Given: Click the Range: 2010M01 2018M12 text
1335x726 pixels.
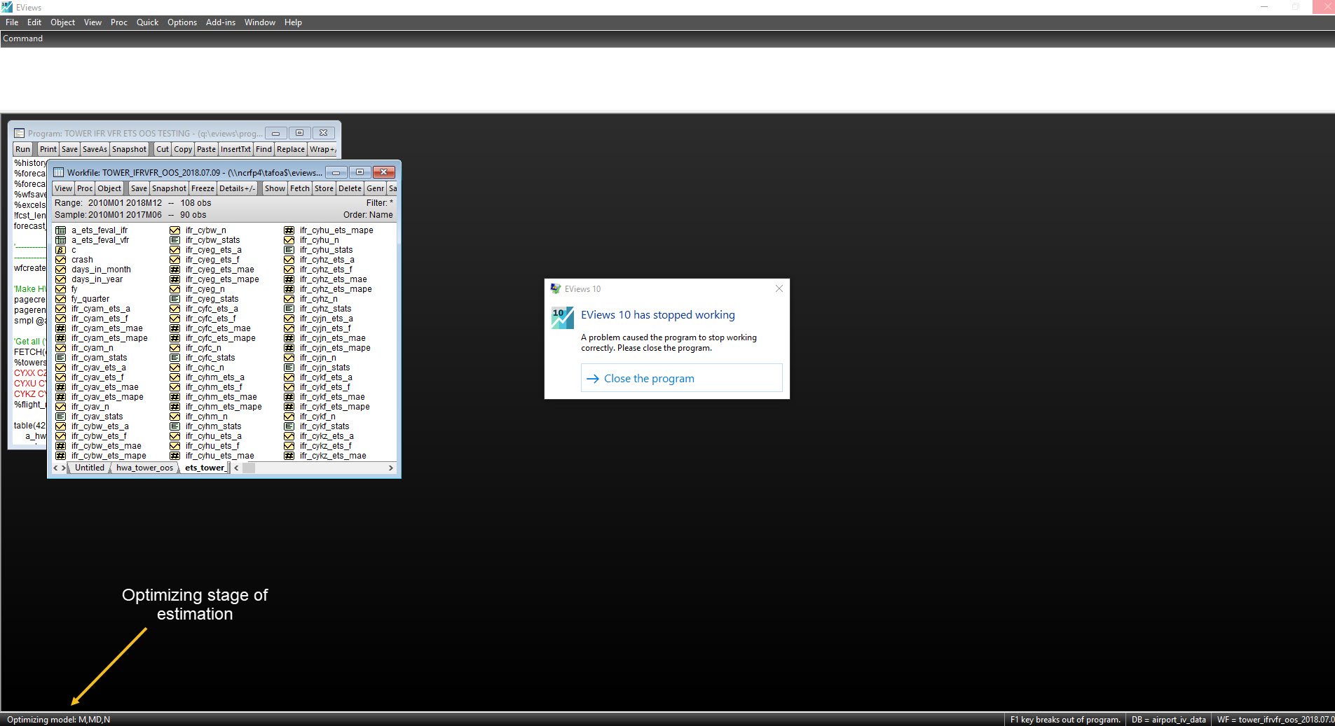Looking at the screenshot, I should pyautogui.click(x=108, y=203).
